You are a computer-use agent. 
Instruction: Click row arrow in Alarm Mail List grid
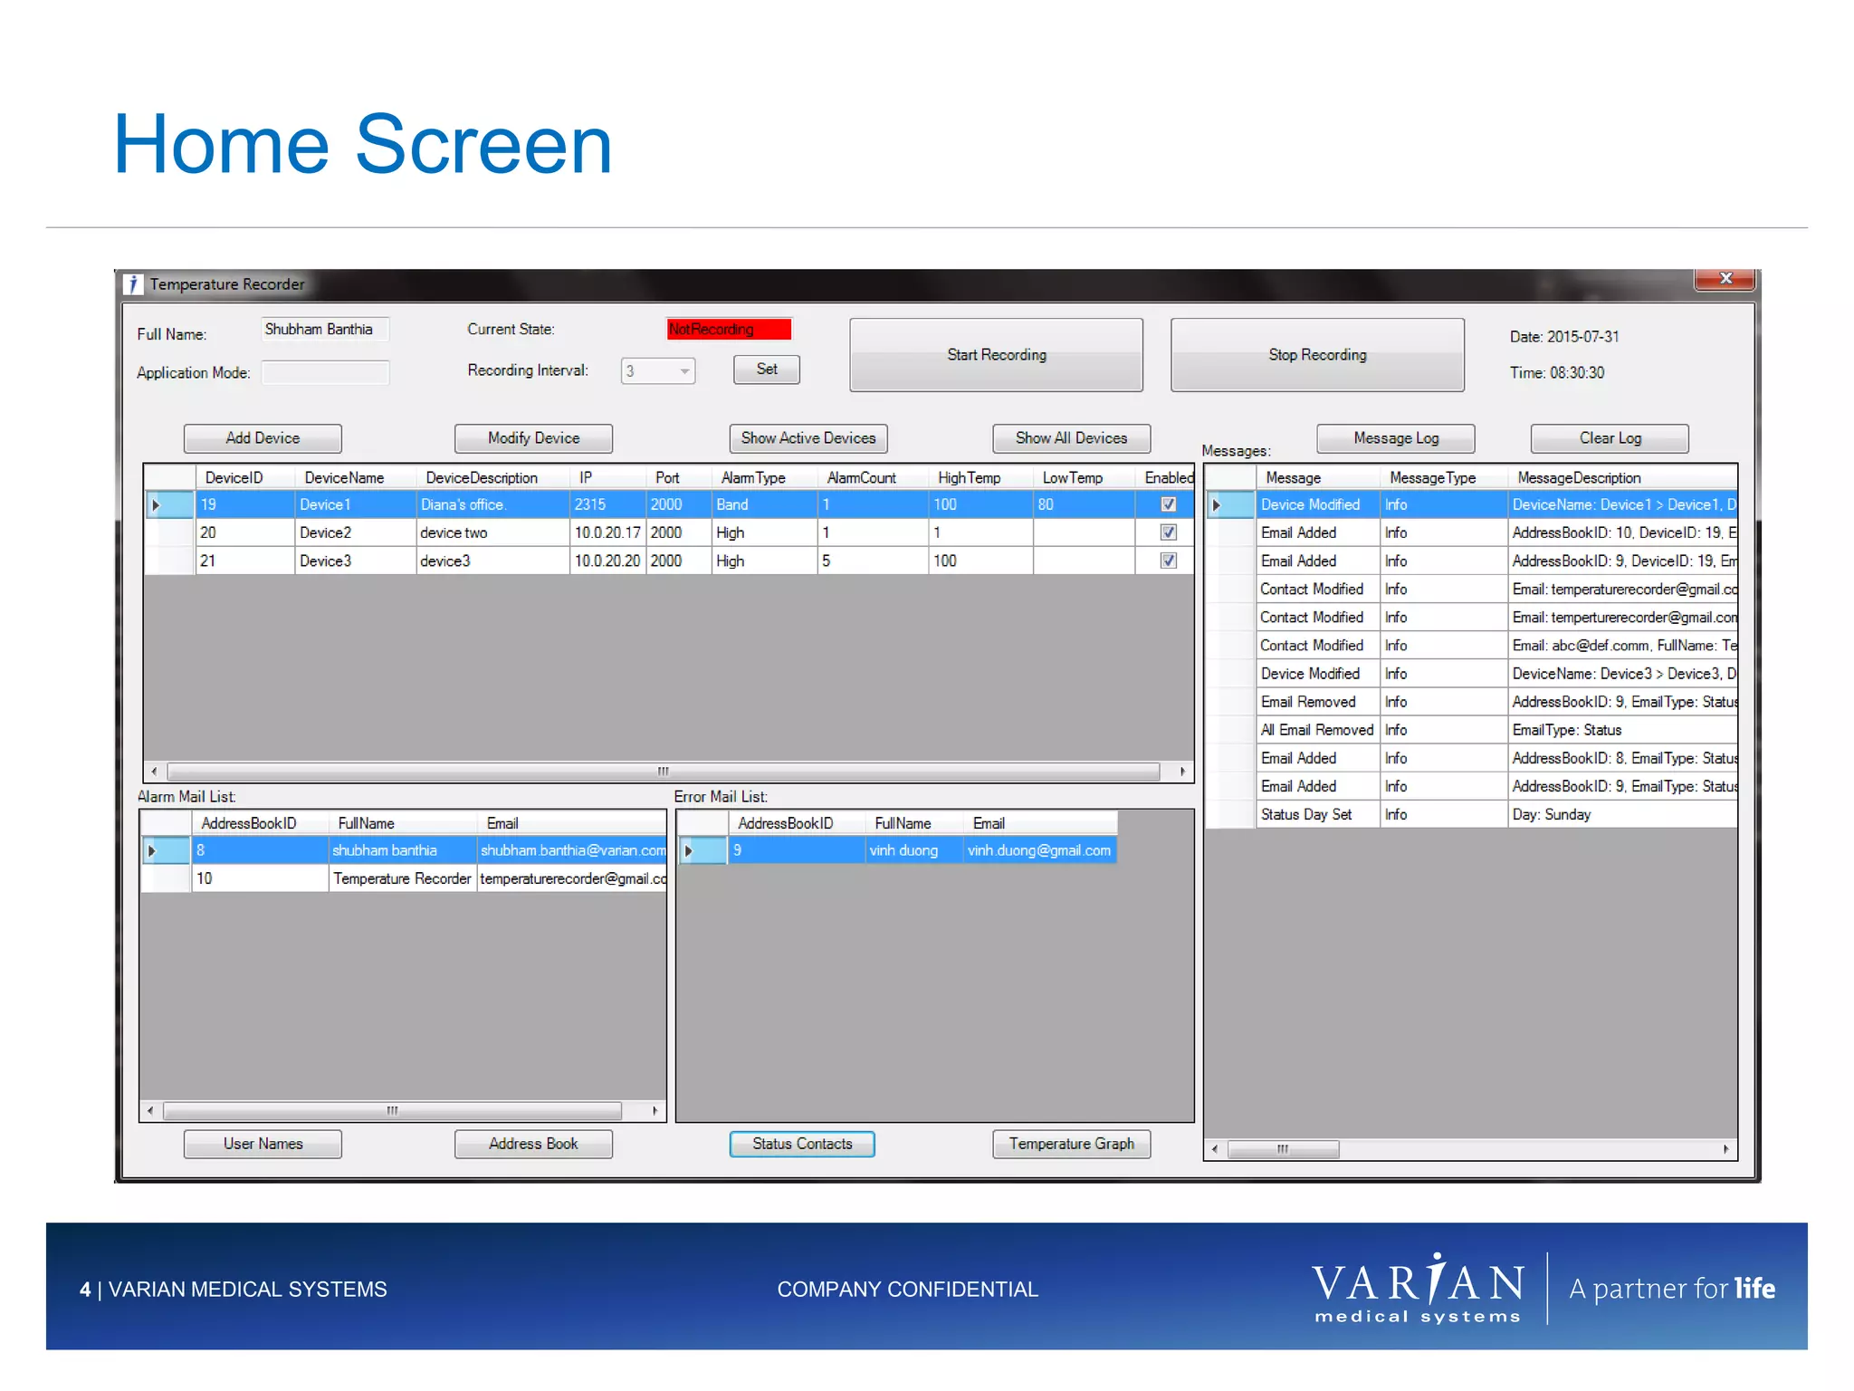click(x=152, y=850)
